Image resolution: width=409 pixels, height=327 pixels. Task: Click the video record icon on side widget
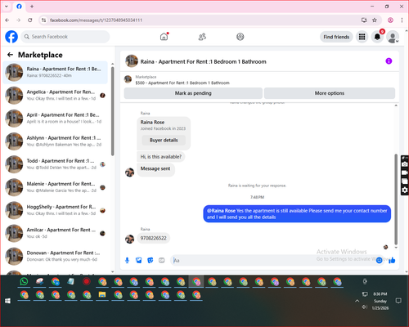tap(405, 172)
